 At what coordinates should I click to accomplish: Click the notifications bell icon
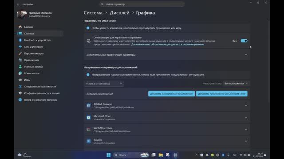265,155
